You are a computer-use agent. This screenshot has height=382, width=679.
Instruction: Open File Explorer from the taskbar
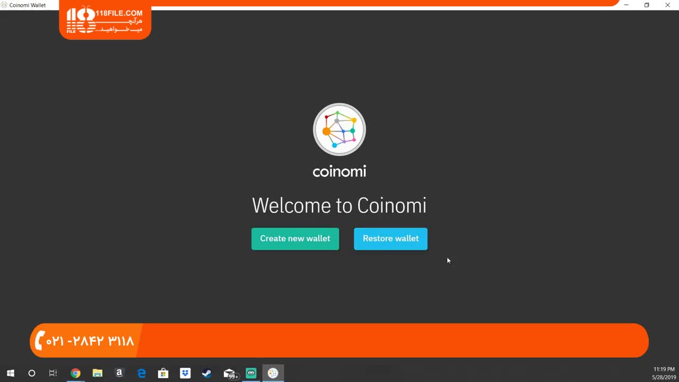[x=98, y=373]
